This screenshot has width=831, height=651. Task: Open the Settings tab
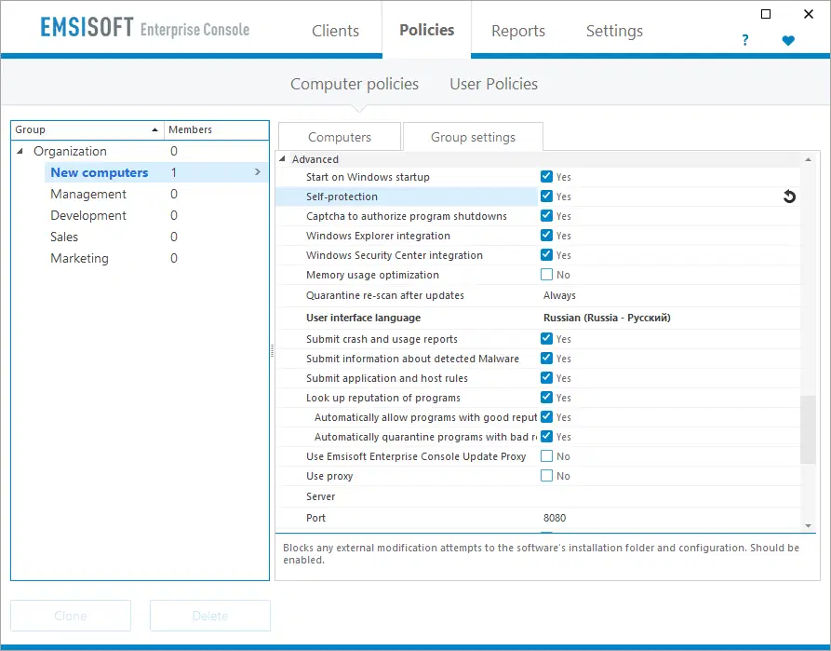614,31
